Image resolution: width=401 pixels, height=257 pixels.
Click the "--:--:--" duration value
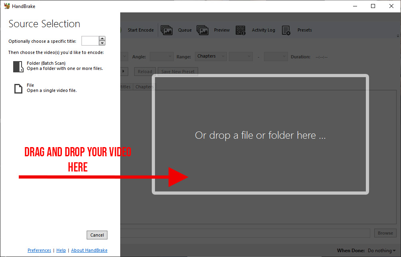[322, 57]
